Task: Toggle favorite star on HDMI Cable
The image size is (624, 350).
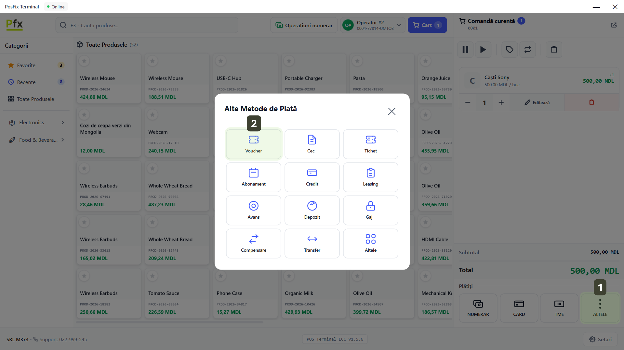Action: pos(425,222)
